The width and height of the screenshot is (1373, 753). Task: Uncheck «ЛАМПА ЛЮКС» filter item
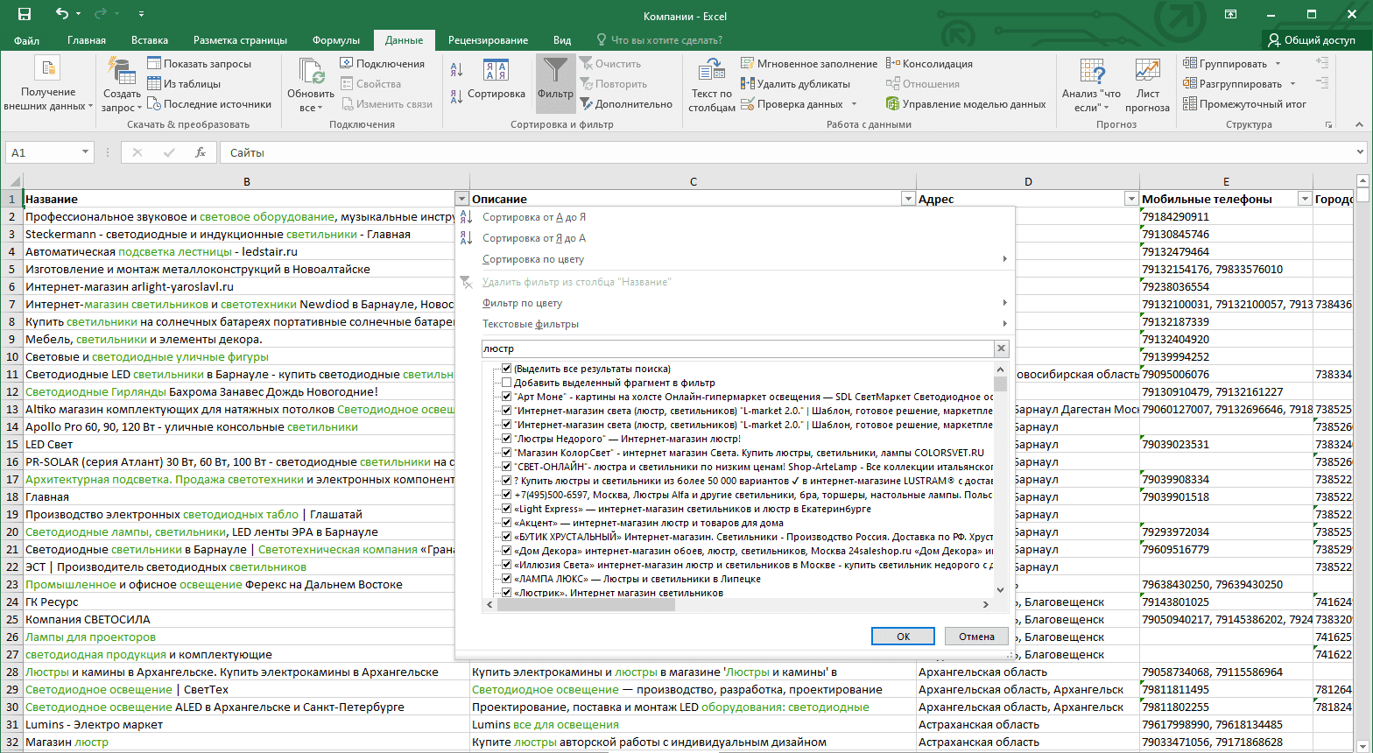tap(506, 579)
